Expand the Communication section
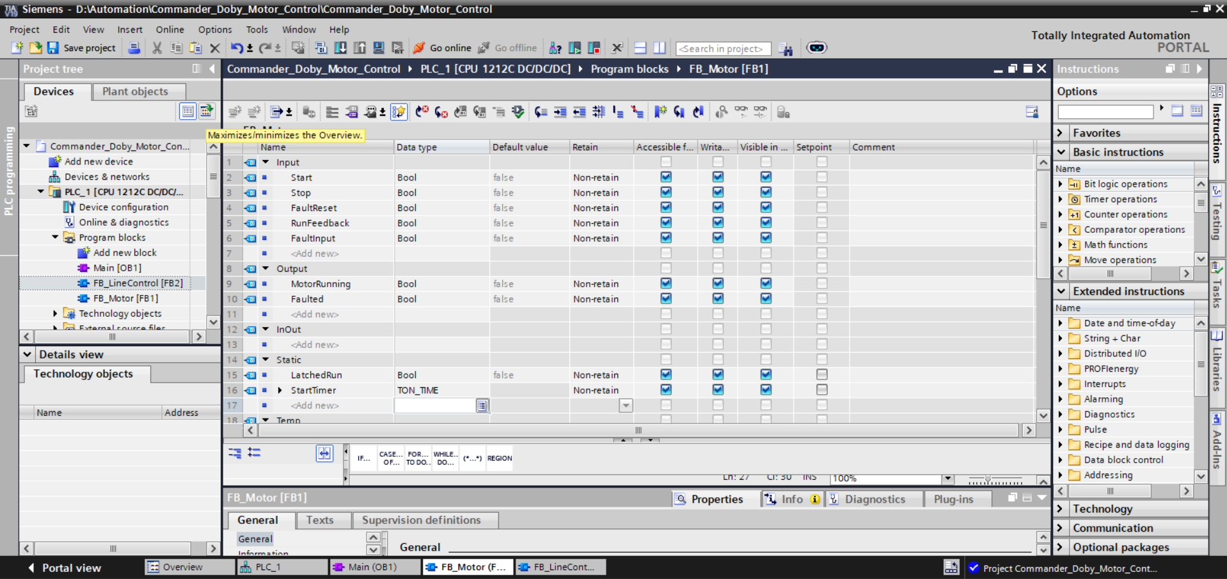This screenshot has height=579, width=1227. tap(1061, 528)
